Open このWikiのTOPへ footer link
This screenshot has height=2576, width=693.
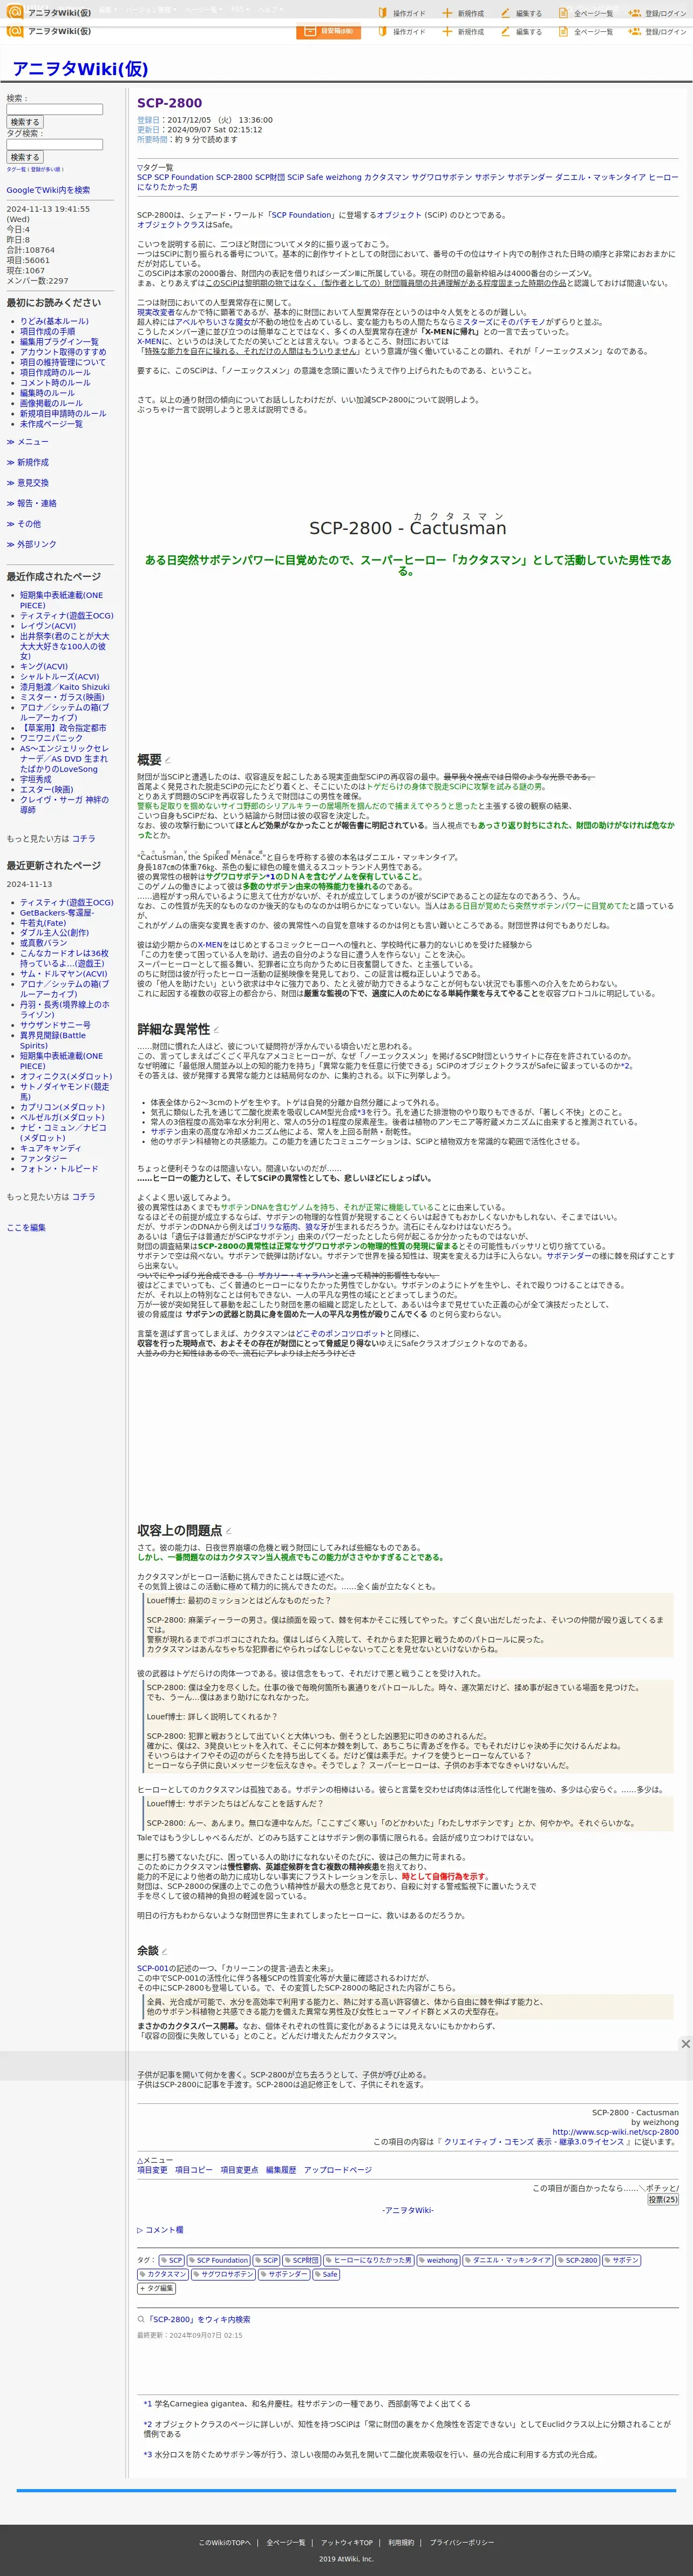[x=223, y=2542]
